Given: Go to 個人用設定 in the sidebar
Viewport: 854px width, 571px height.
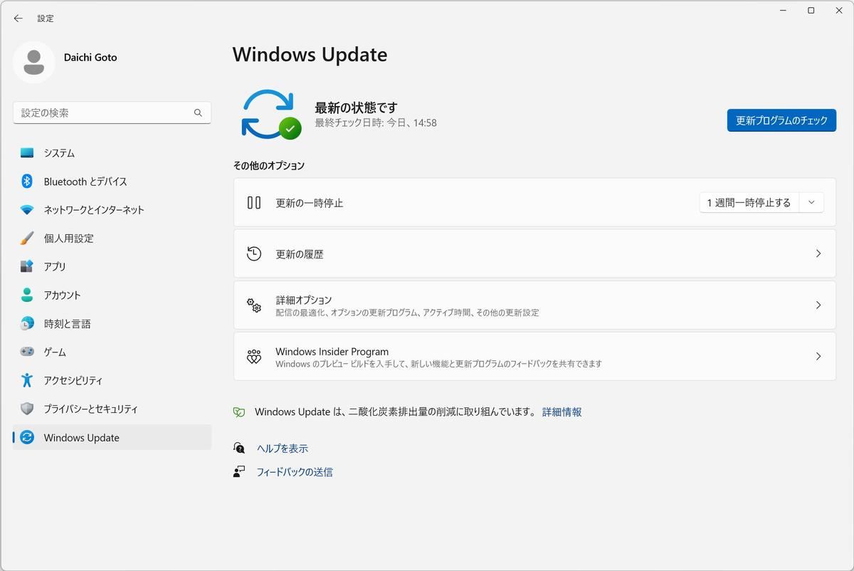Looking at the screenshot, I should 112,239.
